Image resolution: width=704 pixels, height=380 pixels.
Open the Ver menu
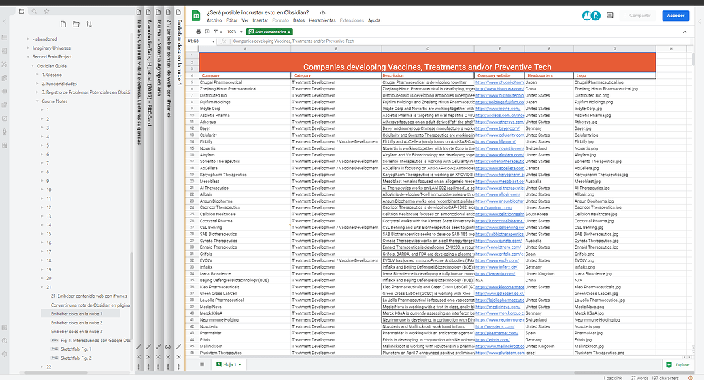[245, 20]
